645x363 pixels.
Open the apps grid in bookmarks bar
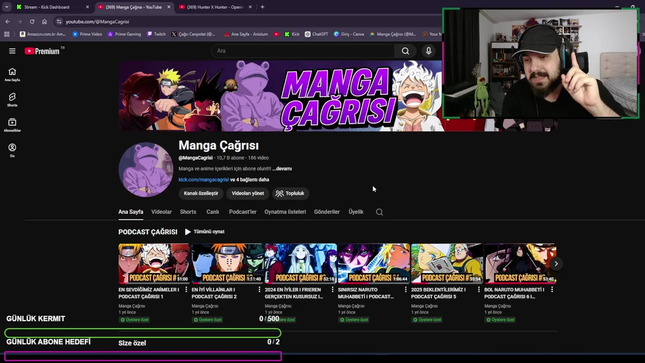click(7, 34)
